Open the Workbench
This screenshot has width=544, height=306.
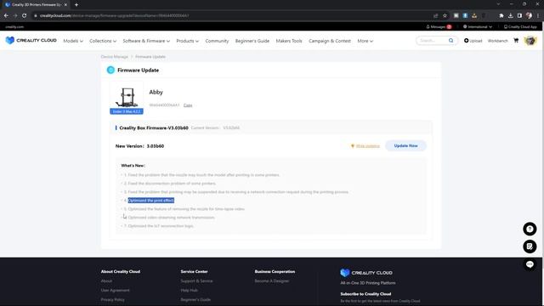coord(497,41)
